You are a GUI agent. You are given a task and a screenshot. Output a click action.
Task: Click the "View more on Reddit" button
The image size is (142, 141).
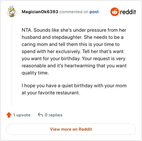(71, 129)
